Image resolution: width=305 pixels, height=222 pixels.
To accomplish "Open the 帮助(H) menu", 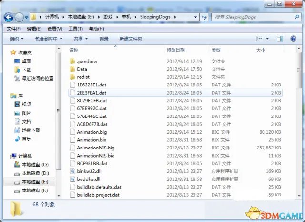I will [x=96, y=29].
